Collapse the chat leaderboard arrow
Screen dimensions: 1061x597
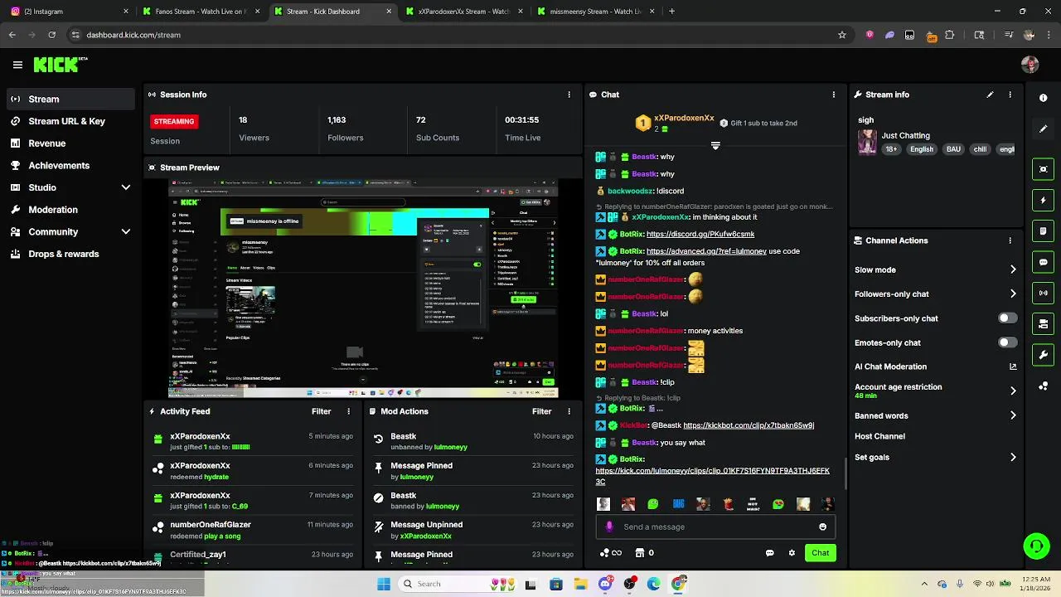715,146
